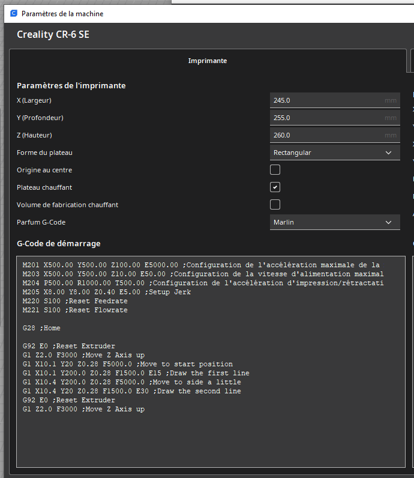Viewport: 414px width, 478px height.
Task: Edit the X (Largeur) value field
Action: [x=335, y=100]
